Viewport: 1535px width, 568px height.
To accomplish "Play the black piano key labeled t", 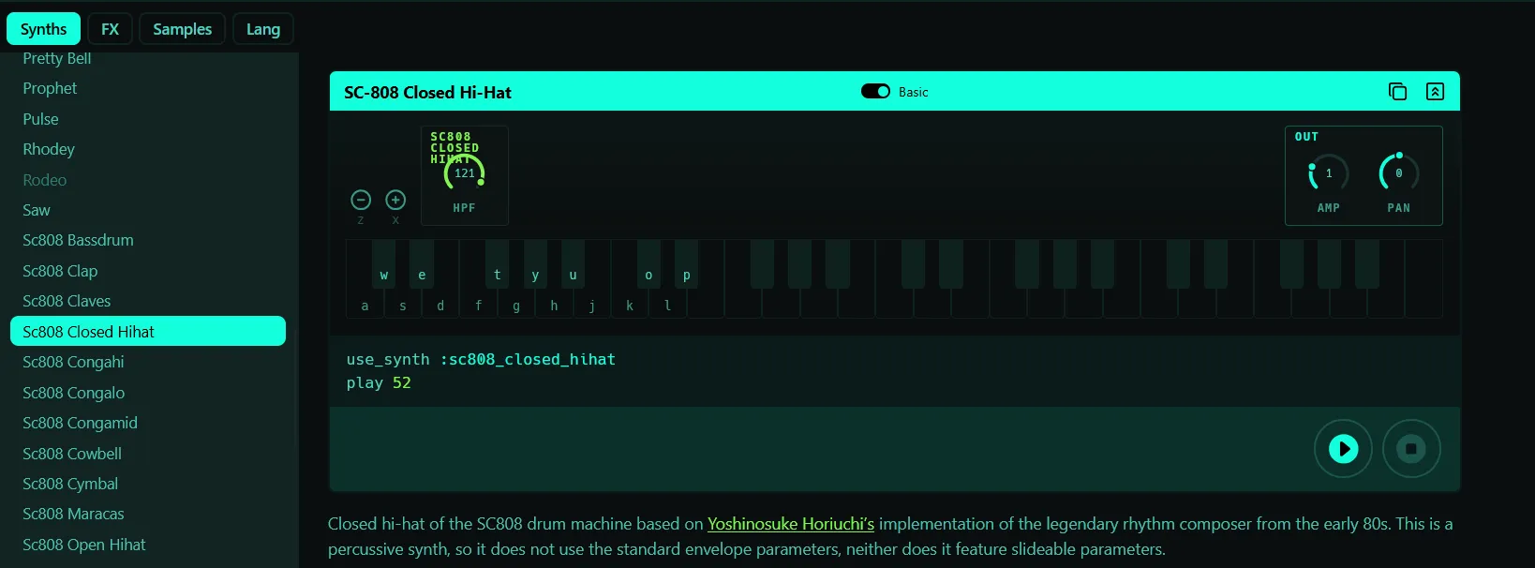I will point(498,264).
